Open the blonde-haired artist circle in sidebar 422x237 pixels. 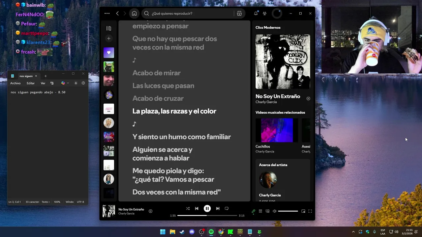(x=109, y=123)
